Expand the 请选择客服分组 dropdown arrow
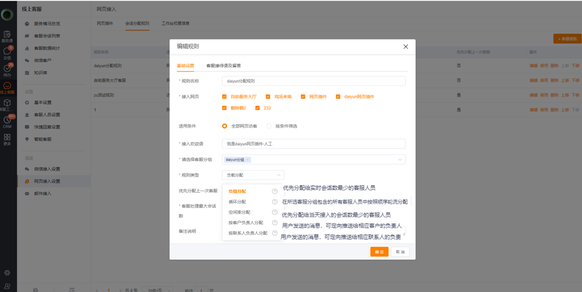The height and width of the screenshot is (292, 582). (x=400, y=160)
